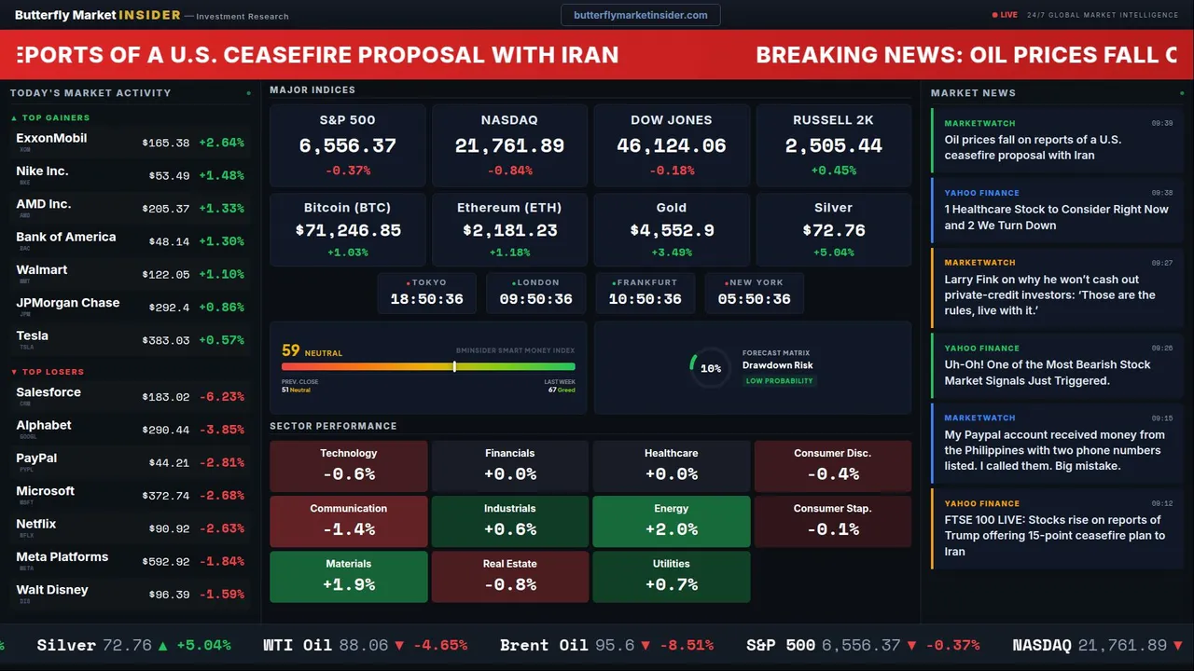1194x671 pixels.
Task: Select the Consumer Disc. sector tile
Action: coord(833,466)
